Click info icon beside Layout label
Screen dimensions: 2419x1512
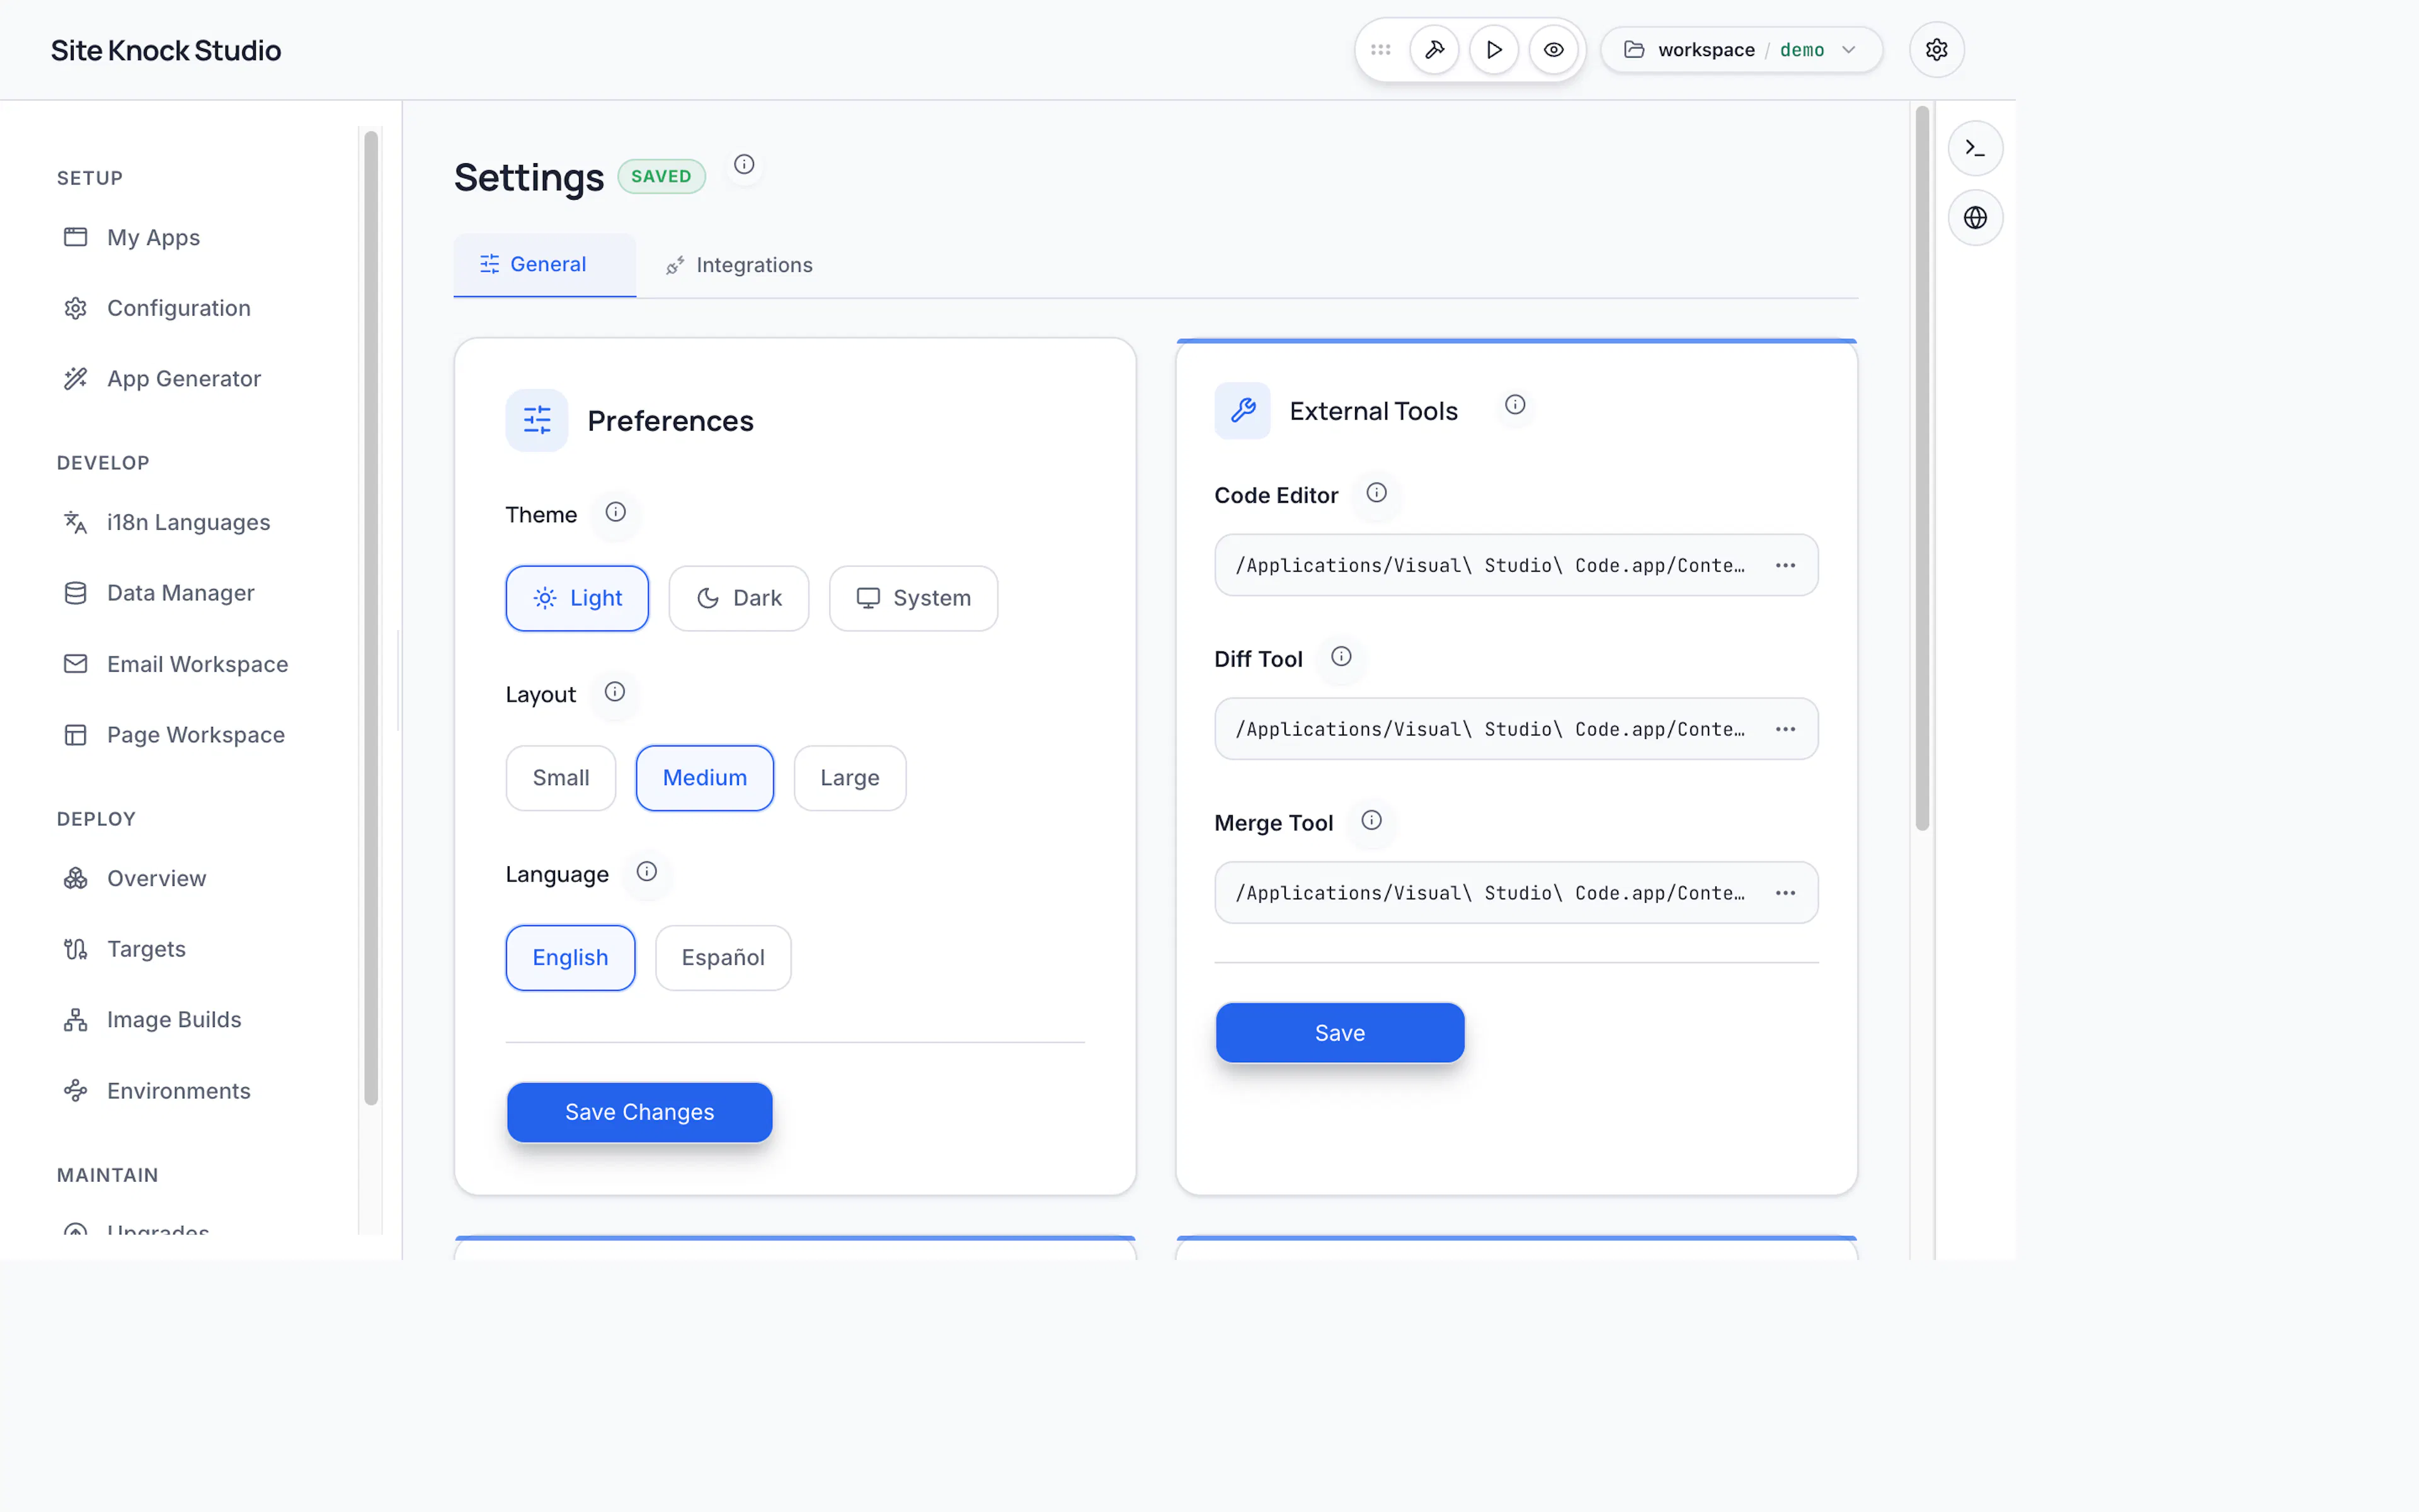point(615,692)
